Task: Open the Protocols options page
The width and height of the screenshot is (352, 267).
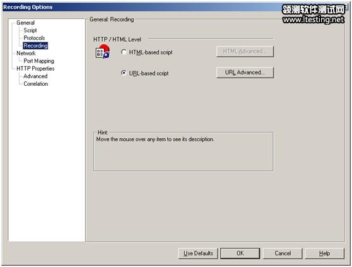Action: [x=34, y=38]
